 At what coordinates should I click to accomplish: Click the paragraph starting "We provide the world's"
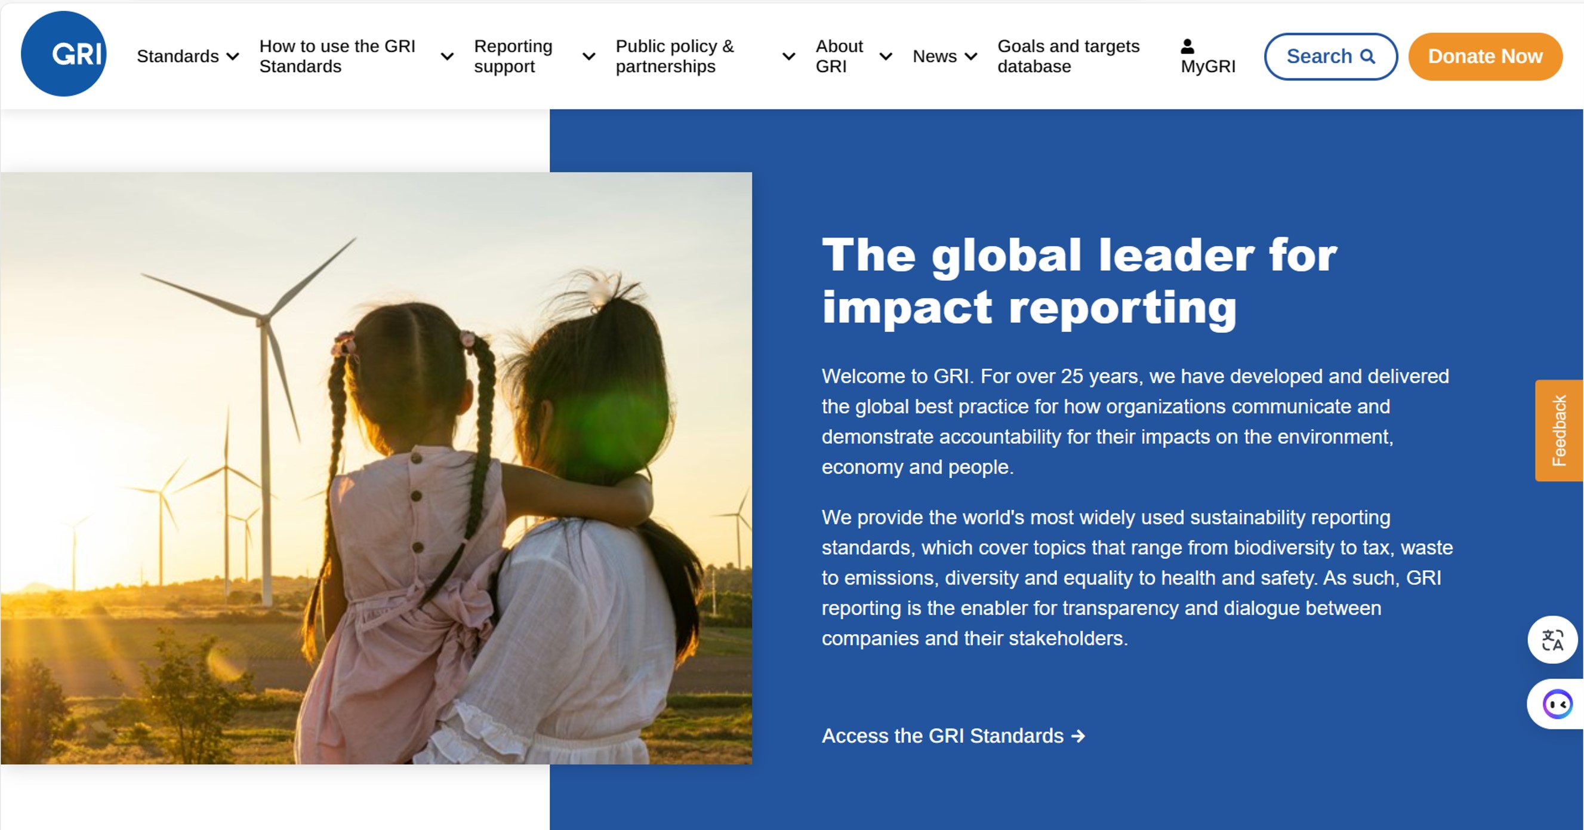point(1138,578)
